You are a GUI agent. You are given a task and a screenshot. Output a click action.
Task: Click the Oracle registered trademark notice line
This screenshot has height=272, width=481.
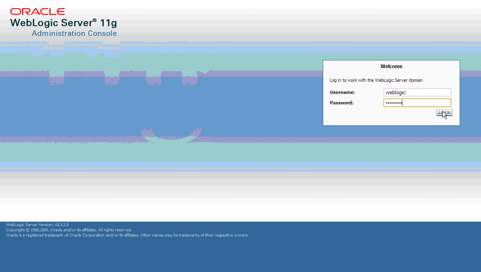pyautogui.click(x=127, y=235)
